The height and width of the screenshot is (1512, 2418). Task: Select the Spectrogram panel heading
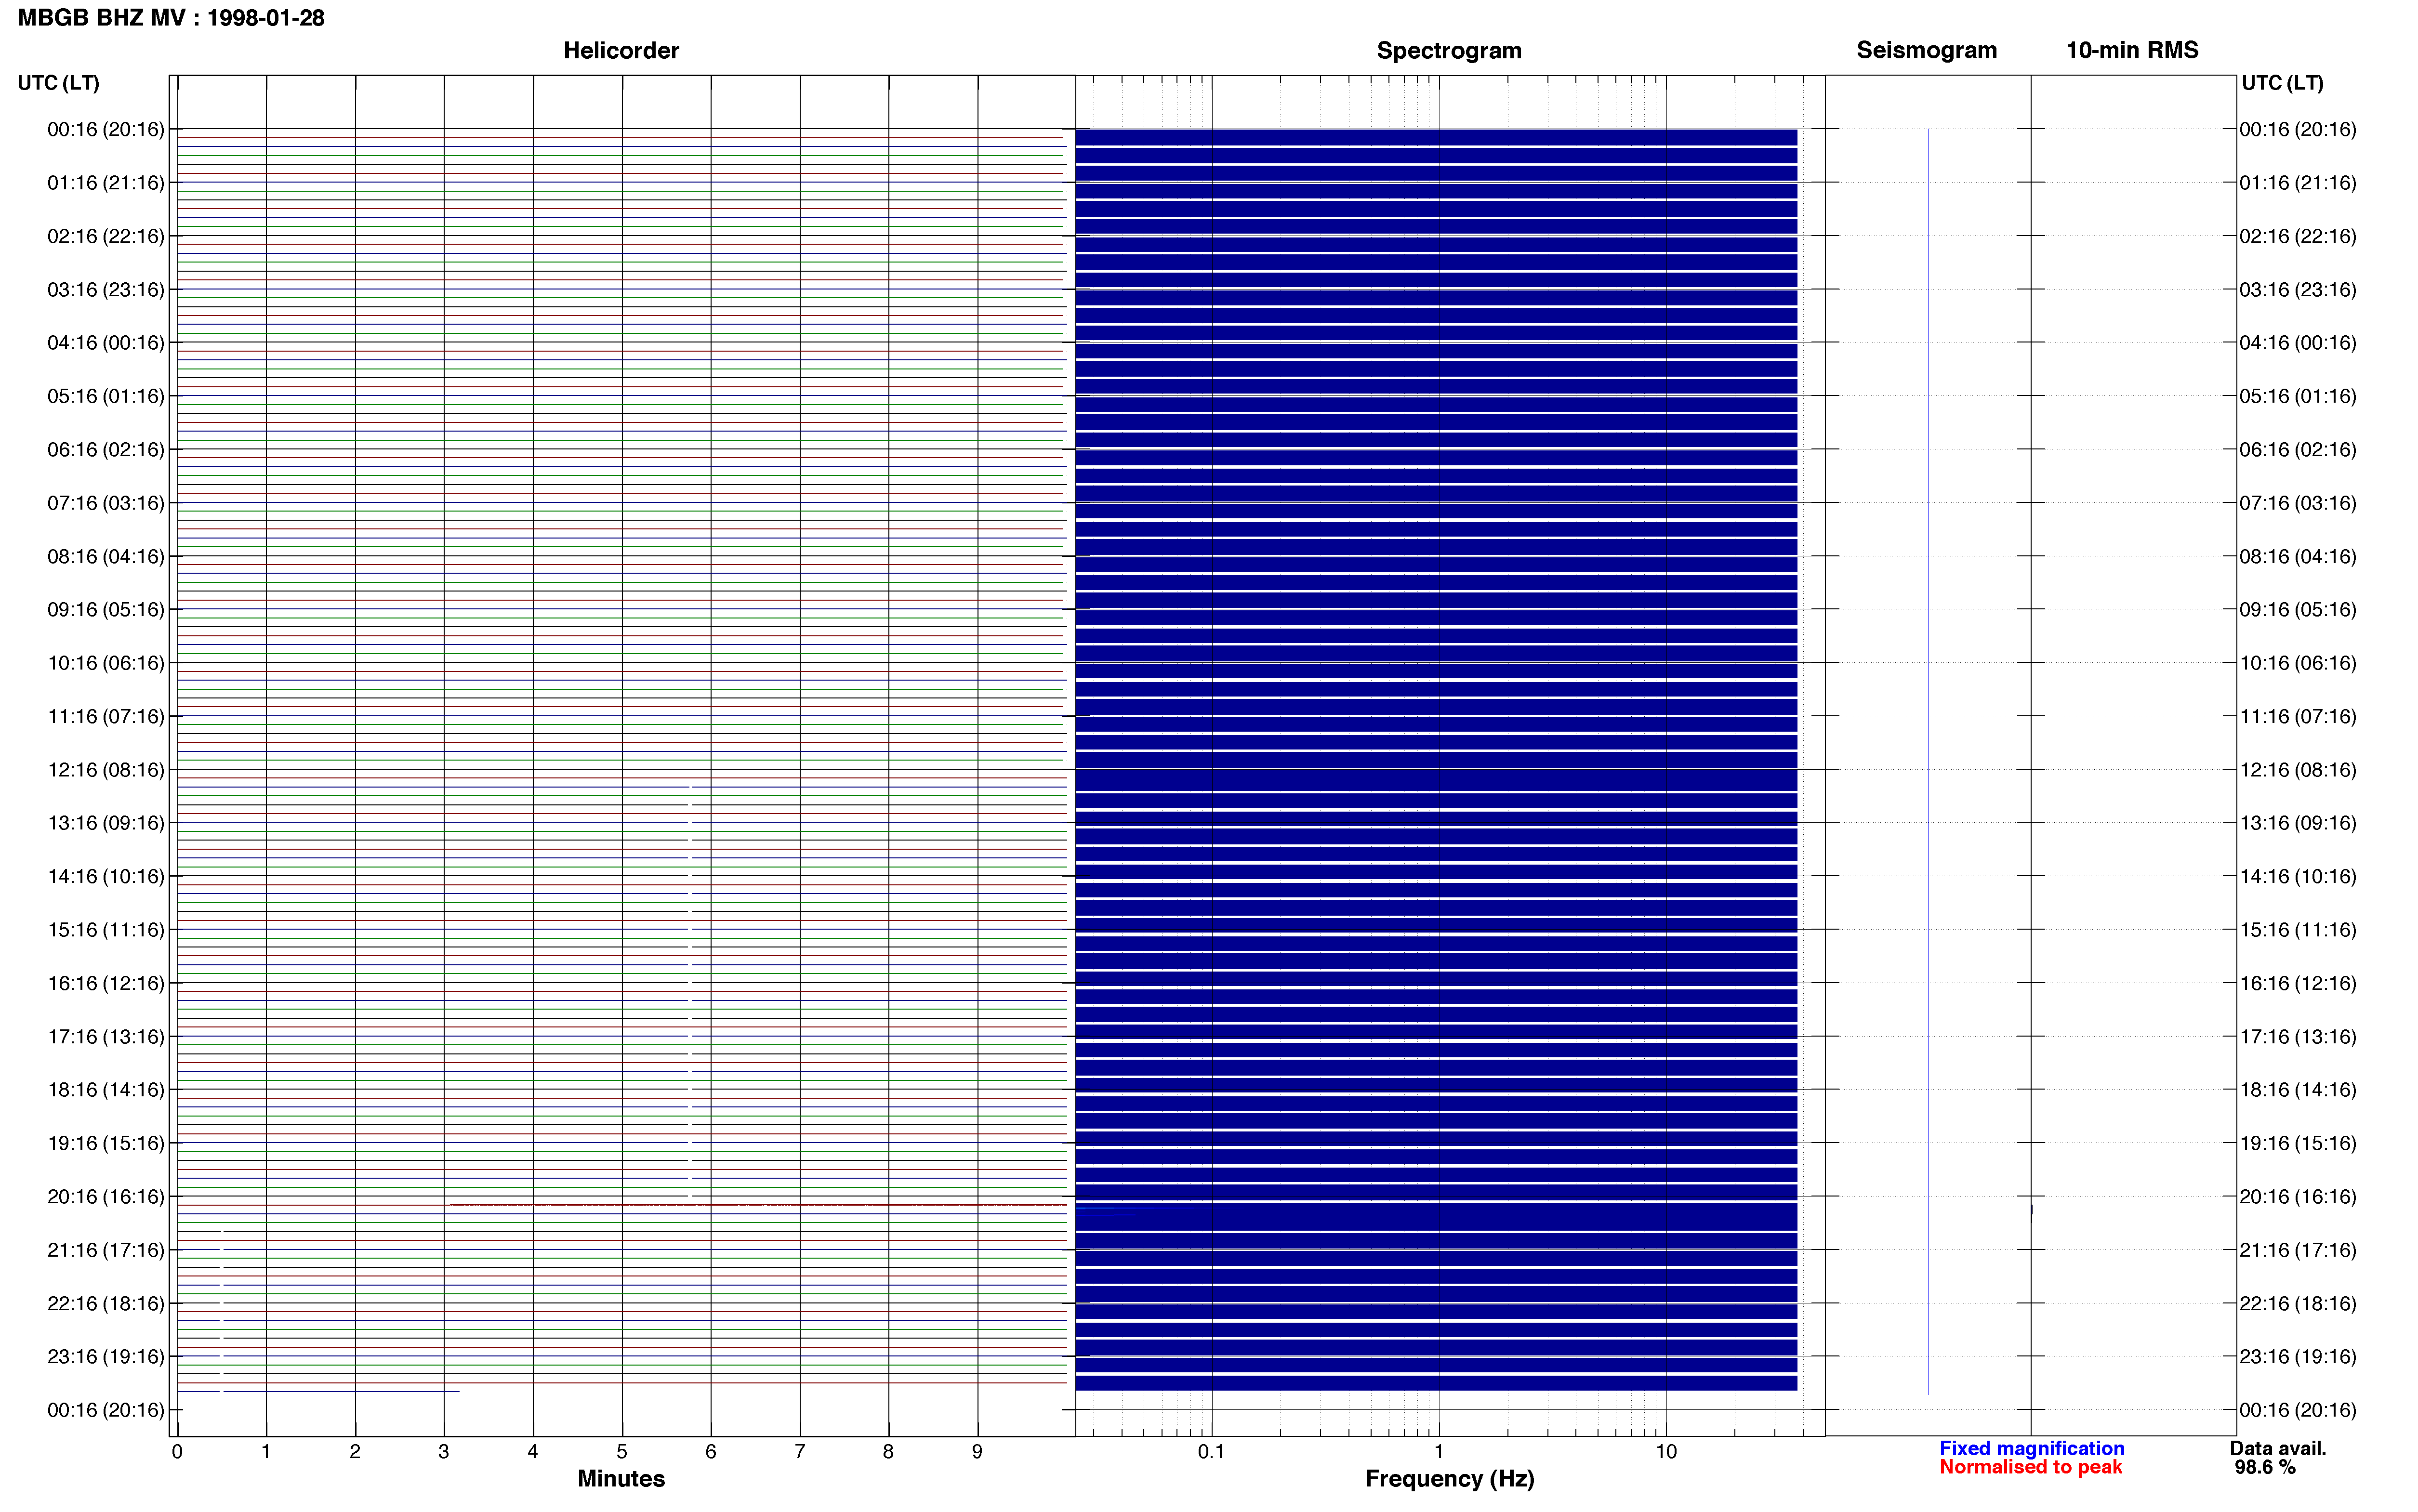click(x=1449, y=50)
